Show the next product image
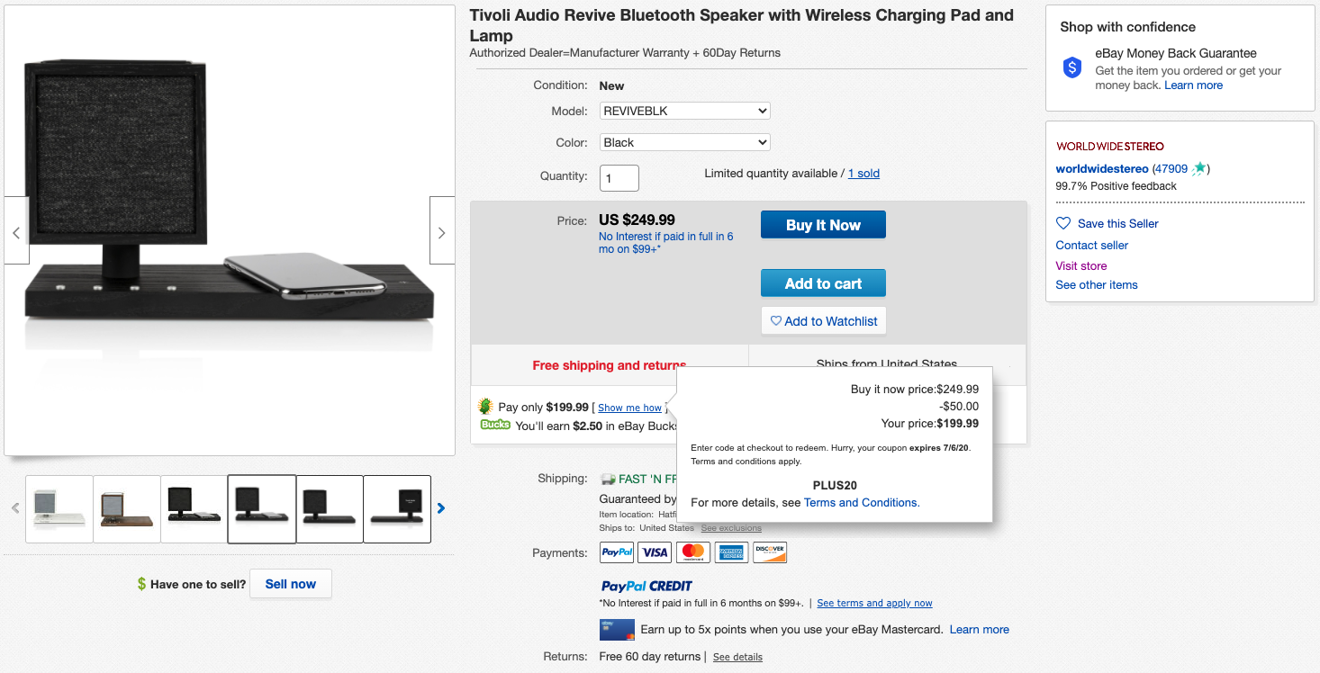 [441, 231]
